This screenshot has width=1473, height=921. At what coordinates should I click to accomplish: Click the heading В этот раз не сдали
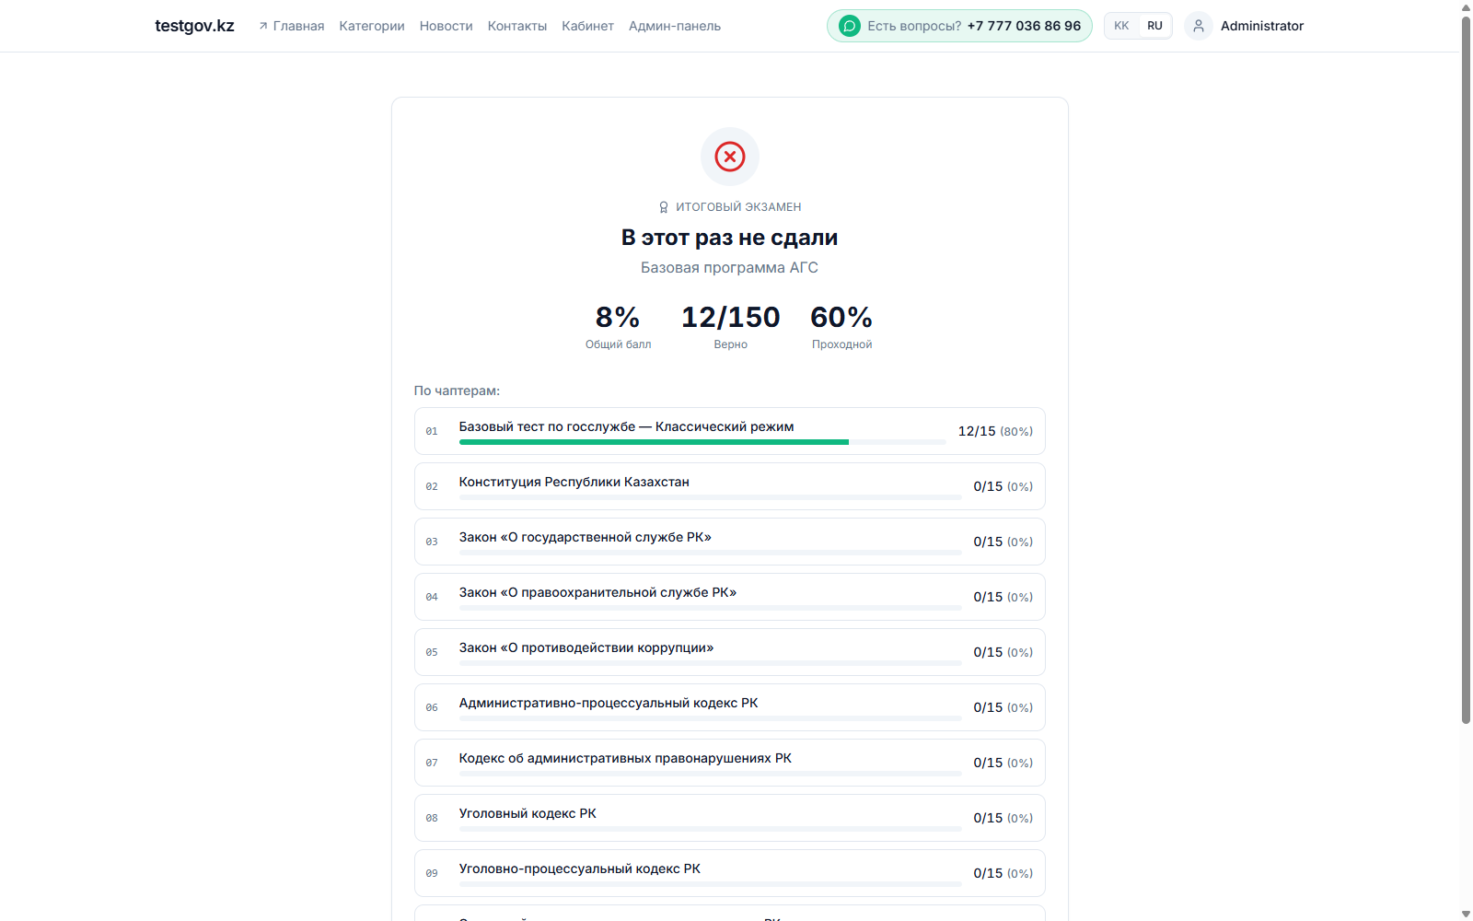click(x=730, y=238)
